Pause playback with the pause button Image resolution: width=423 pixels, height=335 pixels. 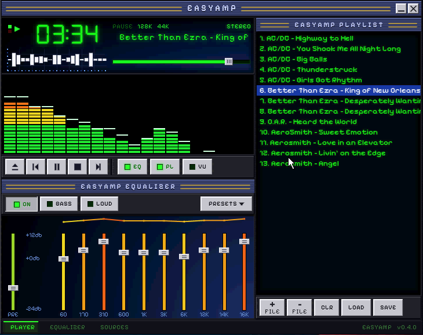tap(57, 167)
